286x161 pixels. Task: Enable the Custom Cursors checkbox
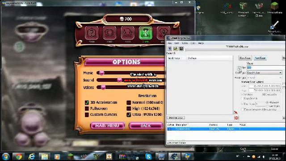pos(87,114)
